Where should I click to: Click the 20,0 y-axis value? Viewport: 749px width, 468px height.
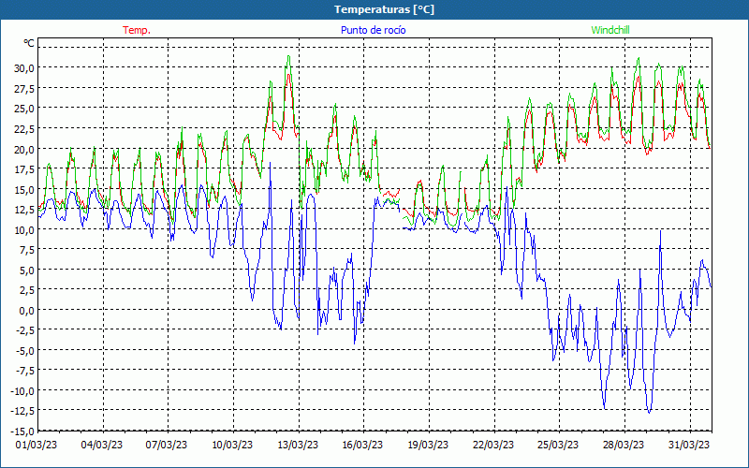point(24,149)
